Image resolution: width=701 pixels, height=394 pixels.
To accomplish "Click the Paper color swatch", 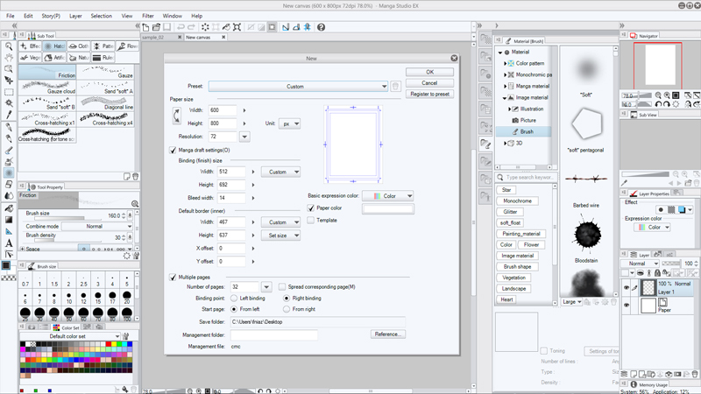I will pos(387,208).
